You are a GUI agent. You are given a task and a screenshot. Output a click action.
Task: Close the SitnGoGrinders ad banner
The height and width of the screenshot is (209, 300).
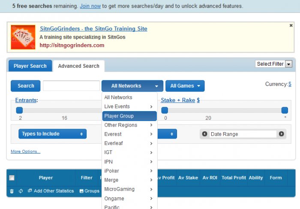291,26
